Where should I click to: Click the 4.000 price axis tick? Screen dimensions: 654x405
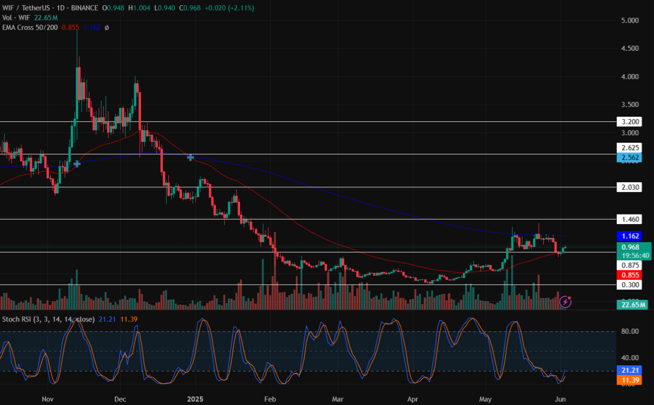point(630,77)
